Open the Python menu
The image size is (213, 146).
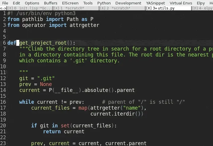click(104, 3)
